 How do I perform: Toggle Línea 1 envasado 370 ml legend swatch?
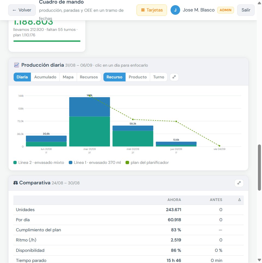pyautogui.click(x=71, y=162)
